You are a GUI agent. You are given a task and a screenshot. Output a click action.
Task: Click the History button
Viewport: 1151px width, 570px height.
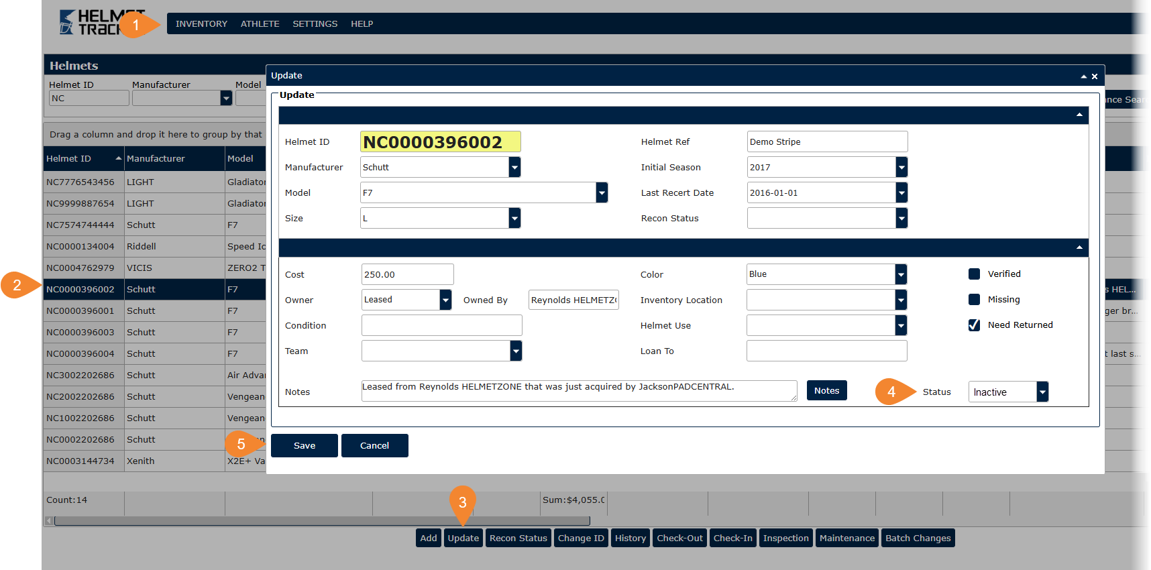631,538
